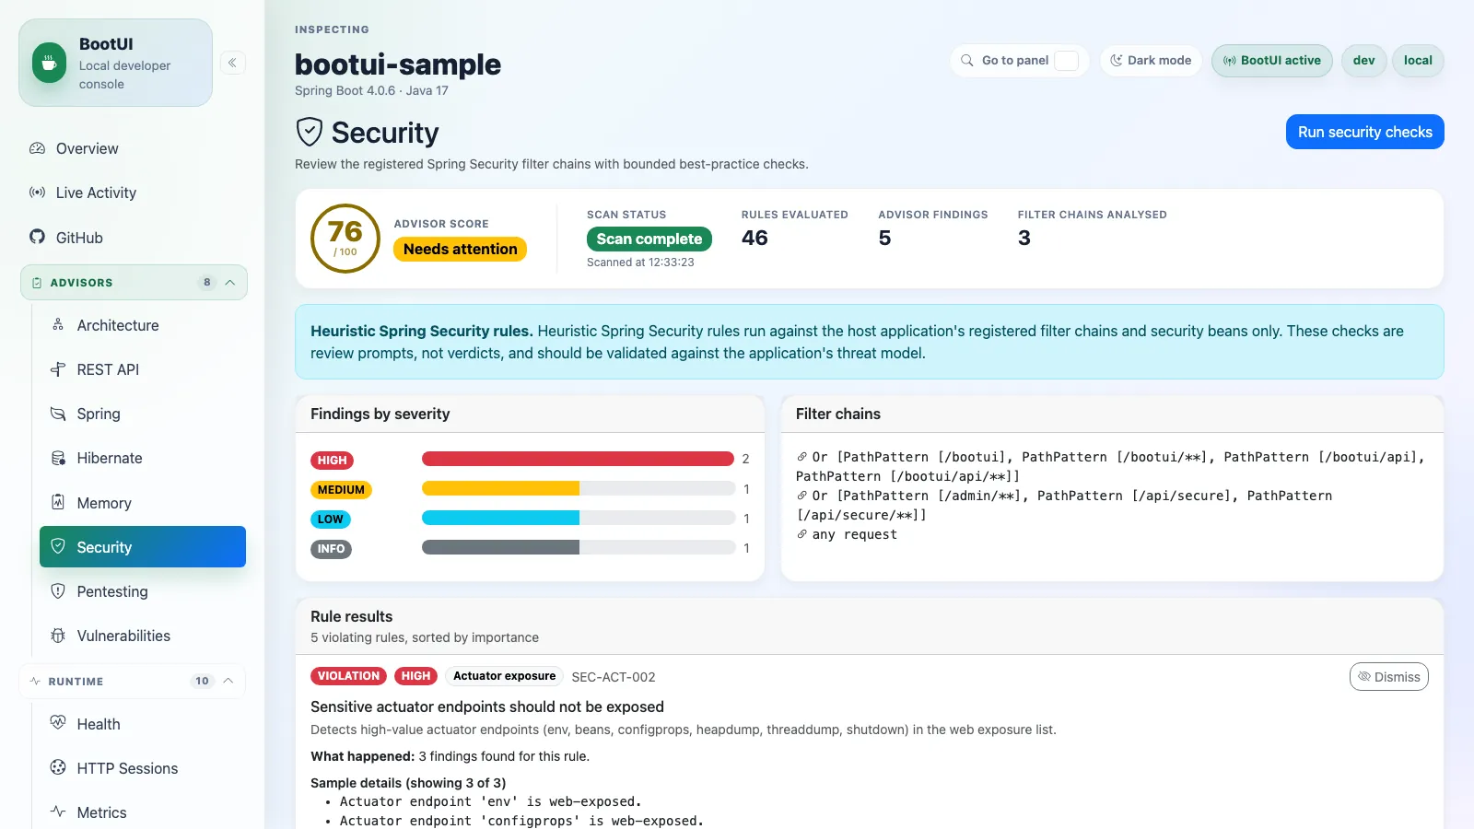Click the HTTP Sessions cookie icon
Image resolution: width=1474 pixels, height=829 pixels.
pyautogui.click(x=58, y=767)
